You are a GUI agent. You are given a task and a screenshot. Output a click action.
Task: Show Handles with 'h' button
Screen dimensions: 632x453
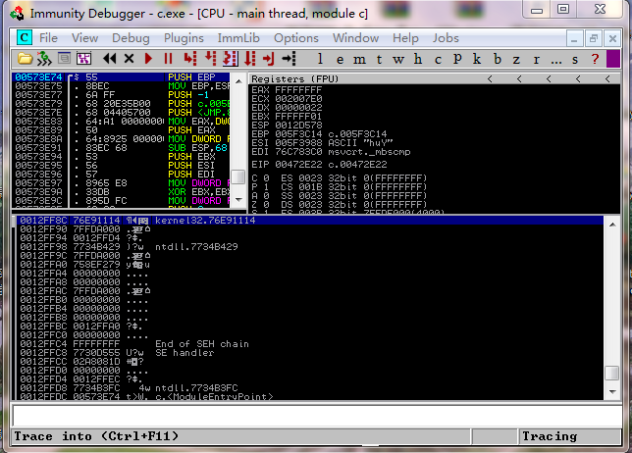pyautogui.click(x=418, y=59)
